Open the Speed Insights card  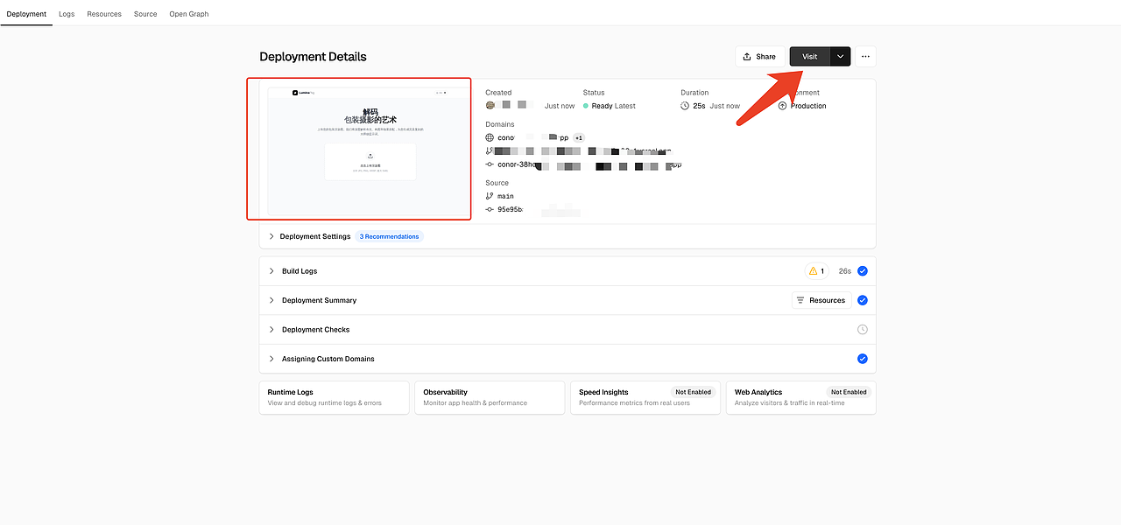pos(645,397)
